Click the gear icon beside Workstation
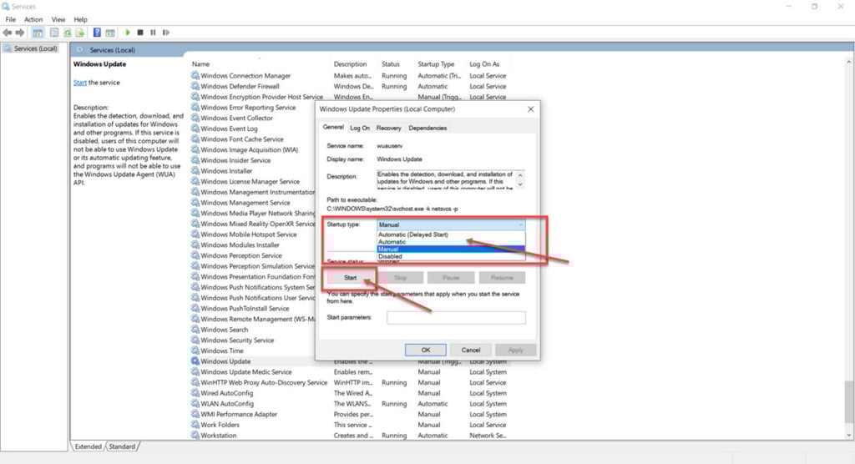This screenshot has width=855, height=464. [195, 435]
